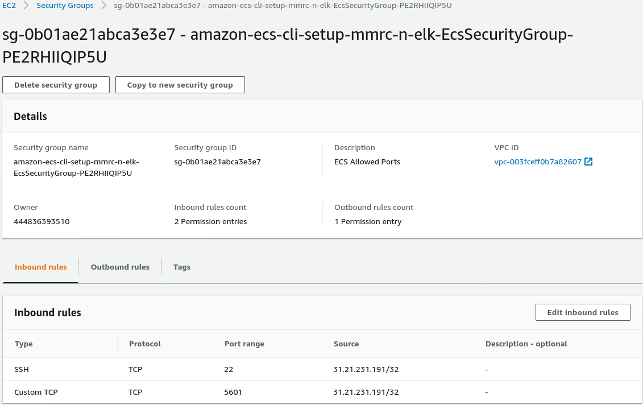Click the Port range column header
Image resolution: width=643 pixels, height=405 pixels.
click(x=244, y=344)
